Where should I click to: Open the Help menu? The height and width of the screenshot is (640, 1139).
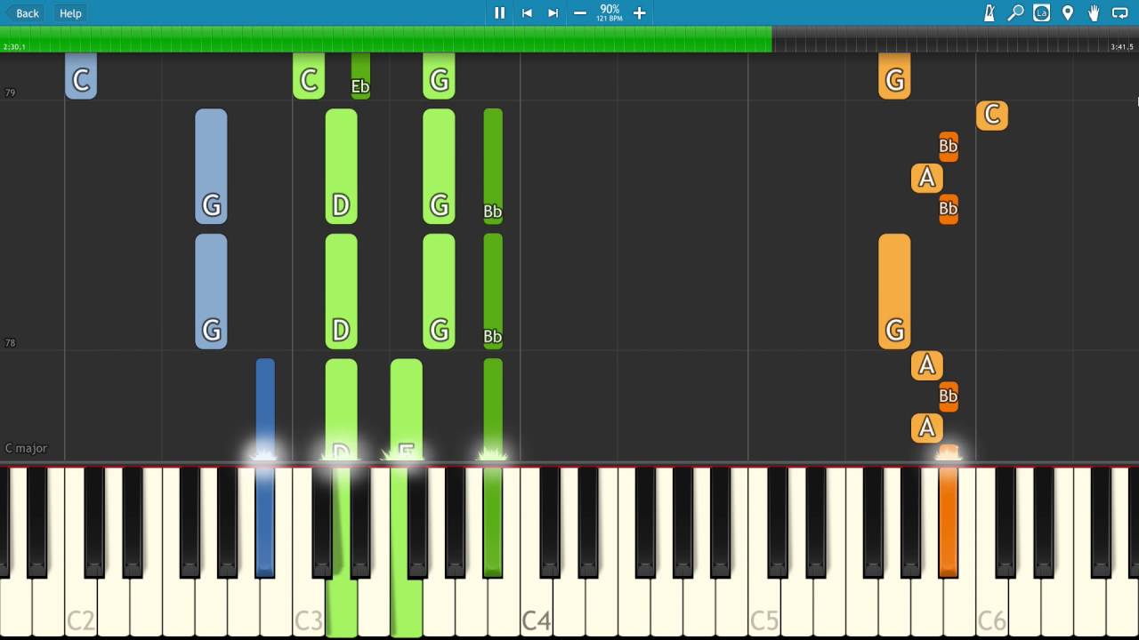point(70,12)
